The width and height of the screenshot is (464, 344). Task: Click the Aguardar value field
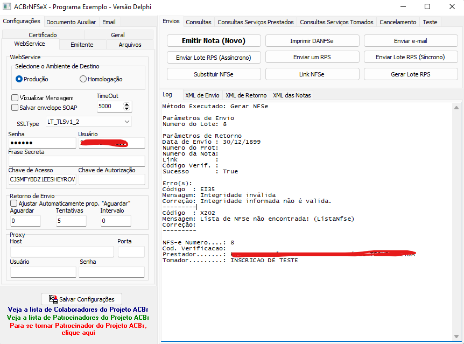[x=25, y=221]
